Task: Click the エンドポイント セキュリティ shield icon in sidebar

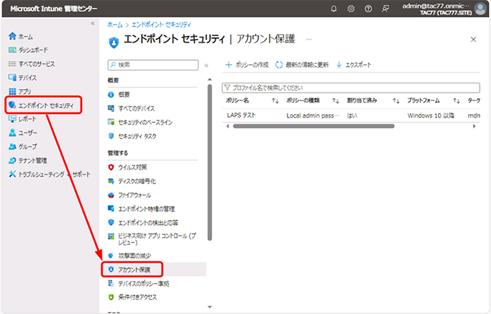Action: pos(12,105)
